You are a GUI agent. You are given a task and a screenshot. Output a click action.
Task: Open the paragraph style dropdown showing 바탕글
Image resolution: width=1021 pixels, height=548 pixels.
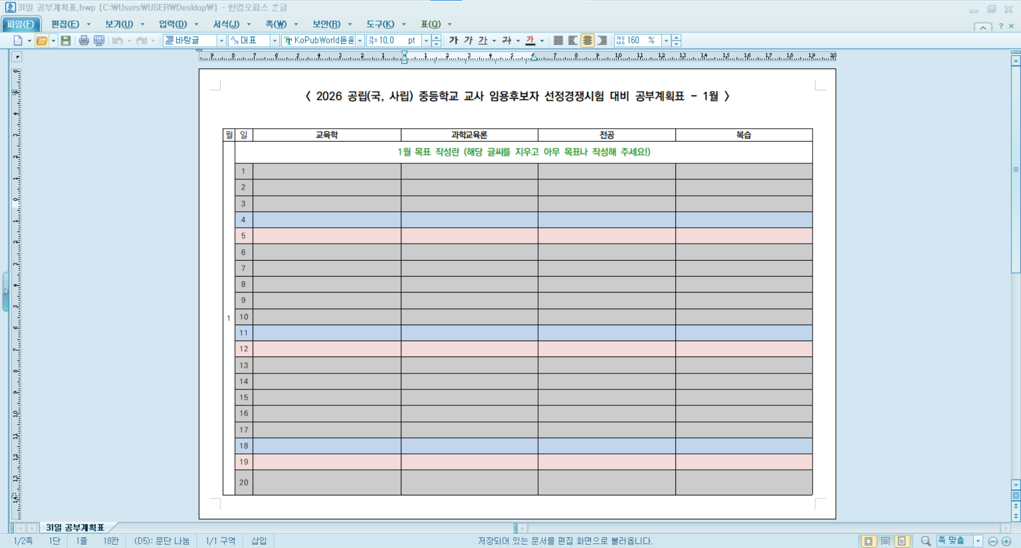[x=222, y=40]
